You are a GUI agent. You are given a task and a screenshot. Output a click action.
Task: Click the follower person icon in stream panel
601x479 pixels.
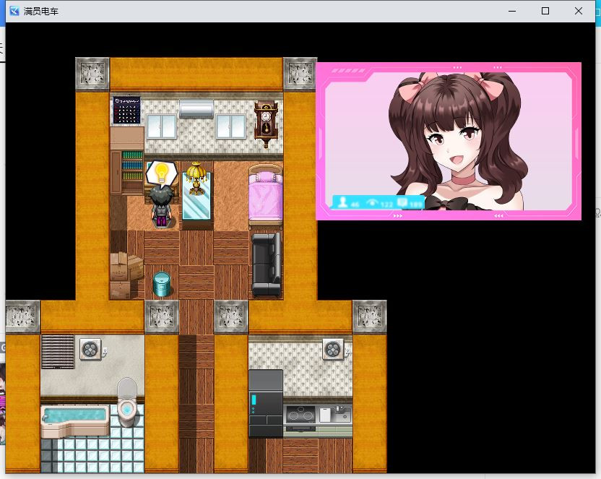coord(342,202)
